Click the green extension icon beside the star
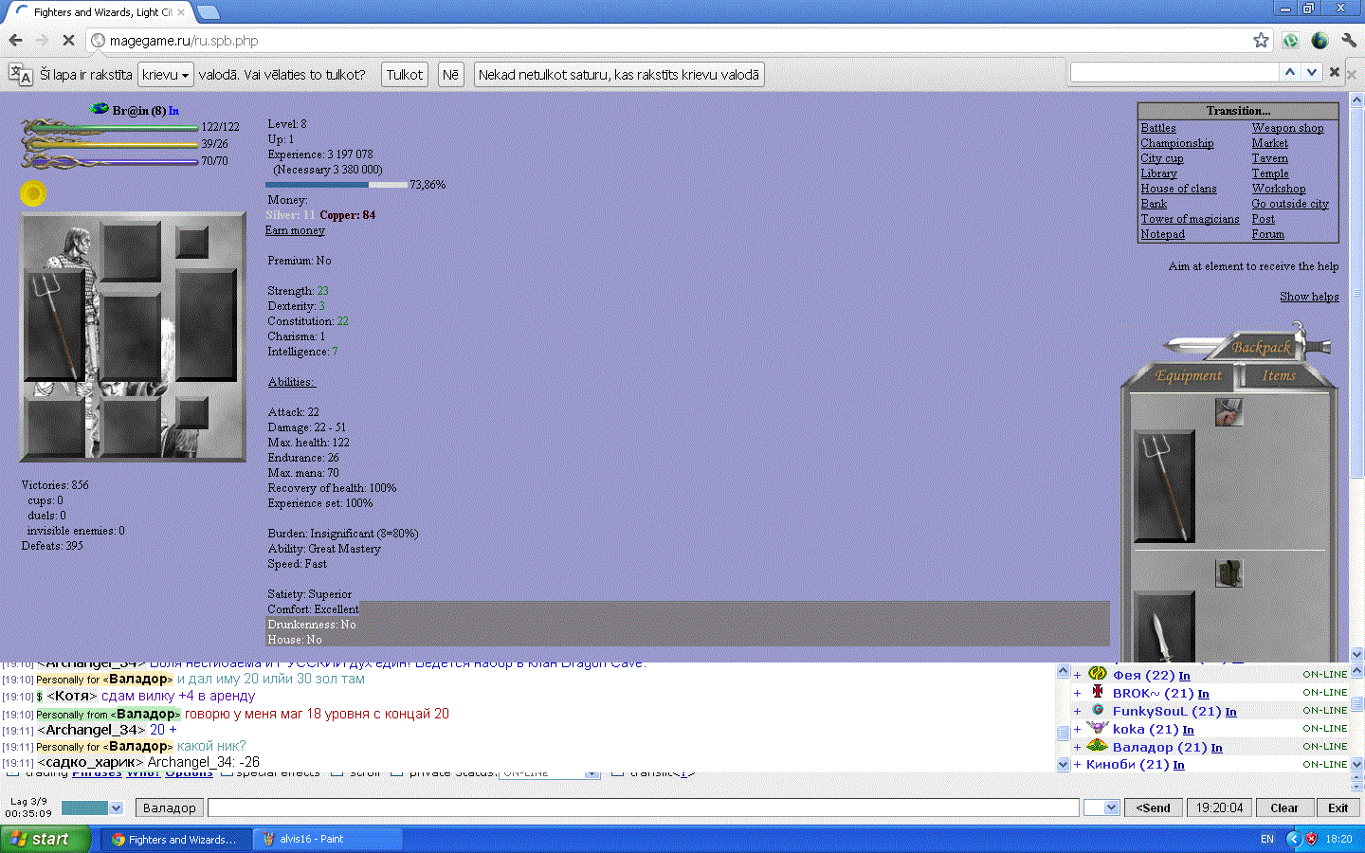Screen dimensions: 1365x853 pos(1290,41)
